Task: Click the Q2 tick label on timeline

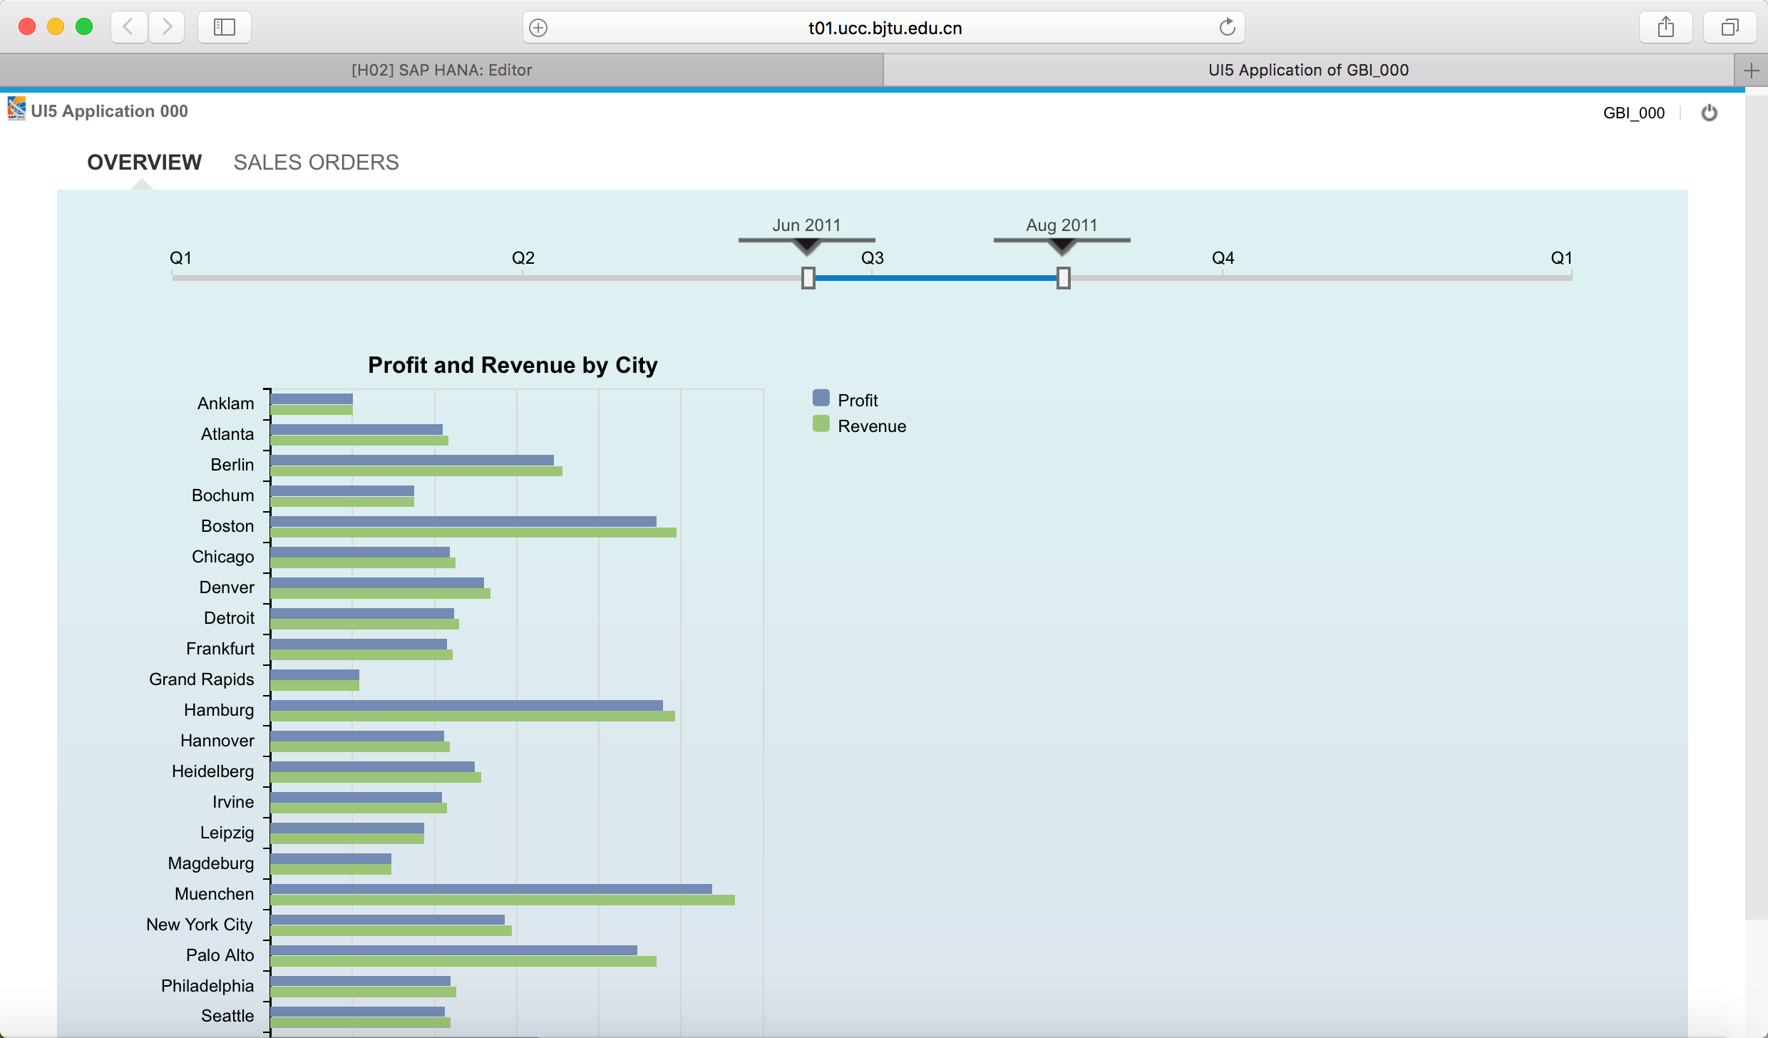Action: pyautogui.click(x=523, y=258)
